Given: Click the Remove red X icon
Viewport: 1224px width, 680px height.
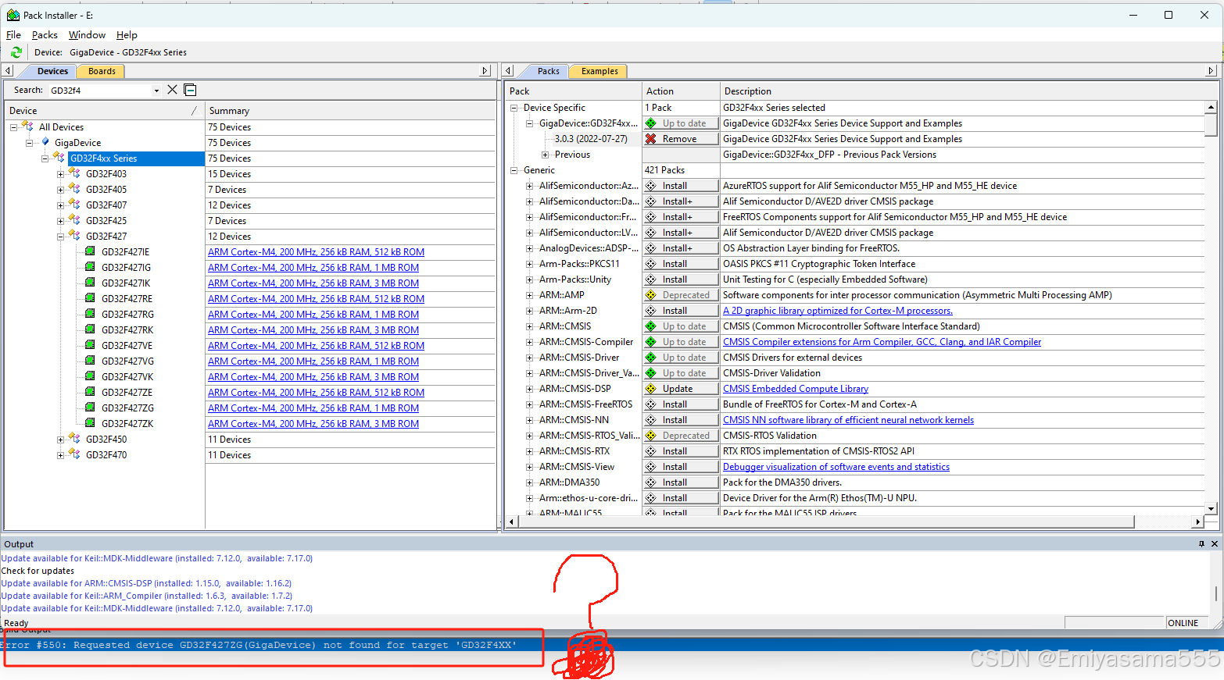Looking at the screenshot, I should click(651, 139).
